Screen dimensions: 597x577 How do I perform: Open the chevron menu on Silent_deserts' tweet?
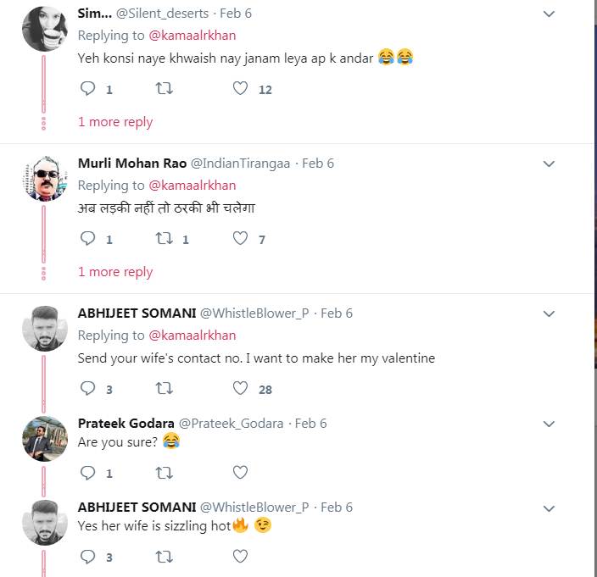click(x=549, y=14)
